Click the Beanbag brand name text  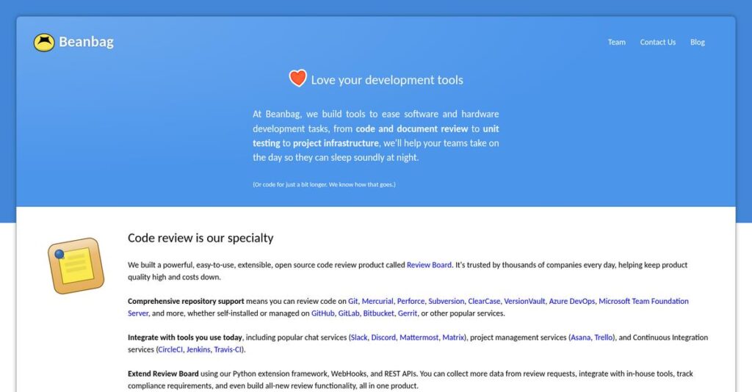tap(87, 42)
